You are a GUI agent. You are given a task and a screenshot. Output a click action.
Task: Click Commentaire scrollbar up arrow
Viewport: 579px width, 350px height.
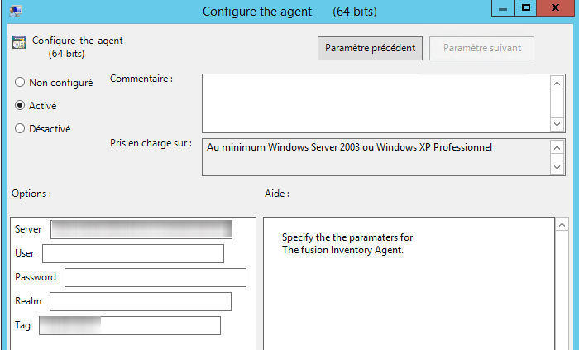click(557, 83)
